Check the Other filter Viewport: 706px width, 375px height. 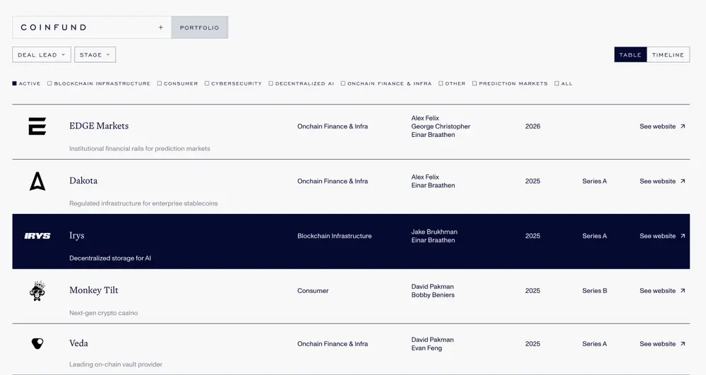pyautogui.click(x=441, y=83)
